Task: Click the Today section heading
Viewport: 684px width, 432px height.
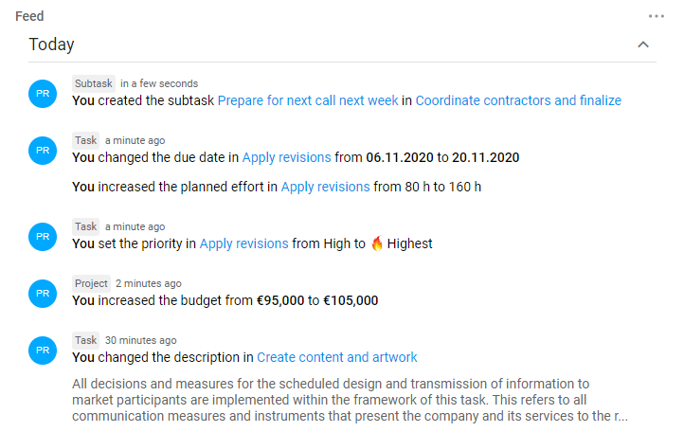Action: 51,45
